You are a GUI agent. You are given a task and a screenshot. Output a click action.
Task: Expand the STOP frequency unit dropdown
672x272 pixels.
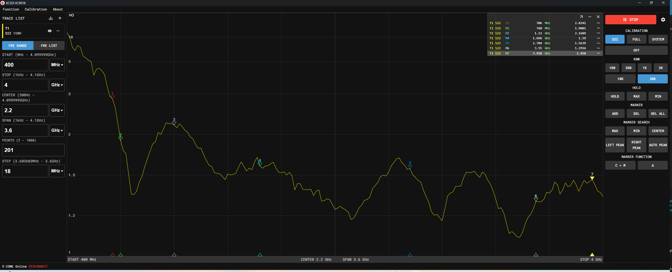pyautogui.click(x=57, y=85)
